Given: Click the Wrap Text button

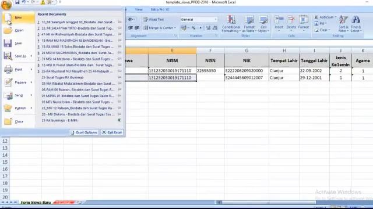Looking at the screenshot, I should 154,19.
